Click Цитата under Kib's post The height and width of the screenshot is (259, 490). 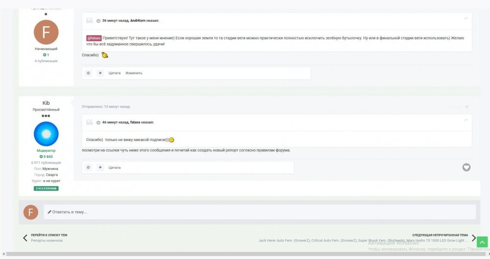pyautogui.click(x=114, y=168)
